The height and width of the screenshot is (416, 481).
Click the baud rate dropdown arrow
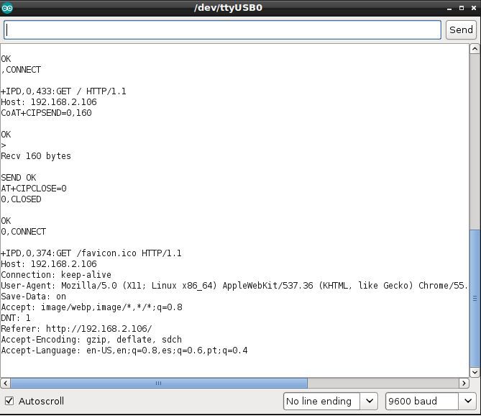pos(468,401)
